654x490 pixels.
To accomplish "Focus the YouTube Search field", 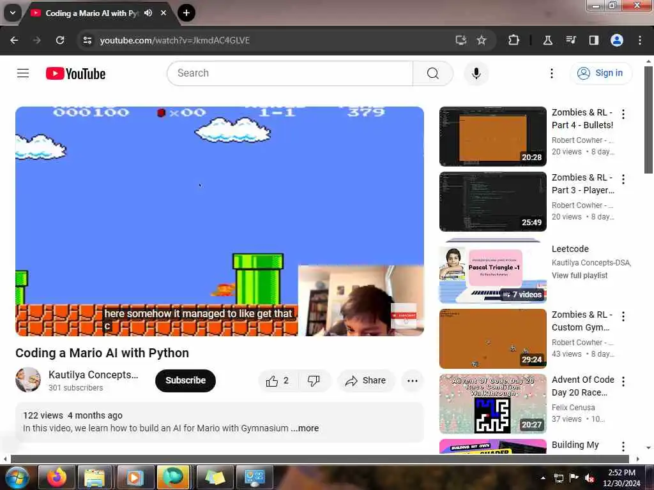I will [291, 73].
